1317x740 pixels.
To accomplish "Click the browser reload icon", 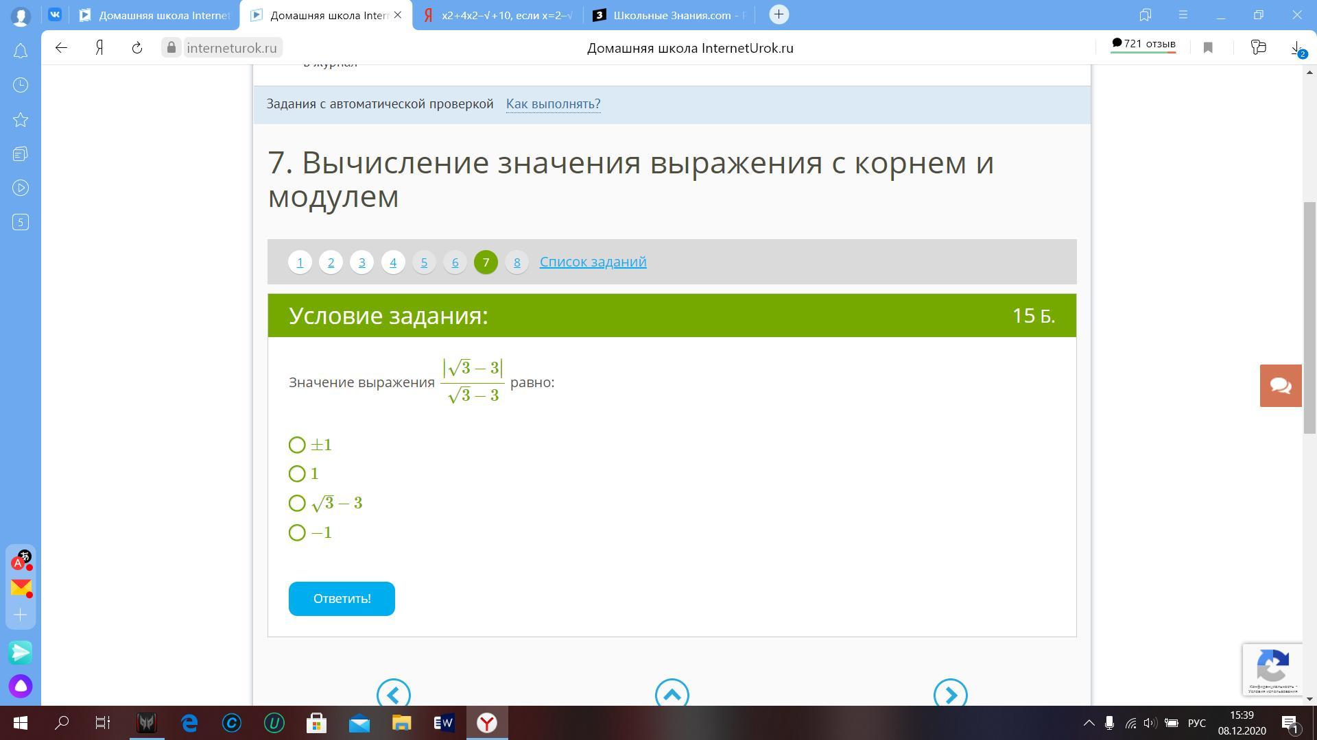I will (x=137, y=48).
